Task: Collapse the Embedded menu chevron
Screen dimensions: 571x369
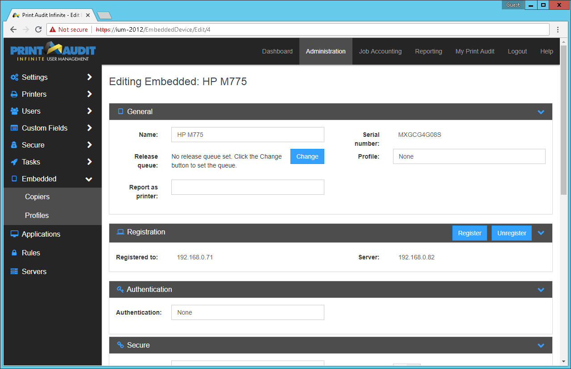Action: coord(89,179)
